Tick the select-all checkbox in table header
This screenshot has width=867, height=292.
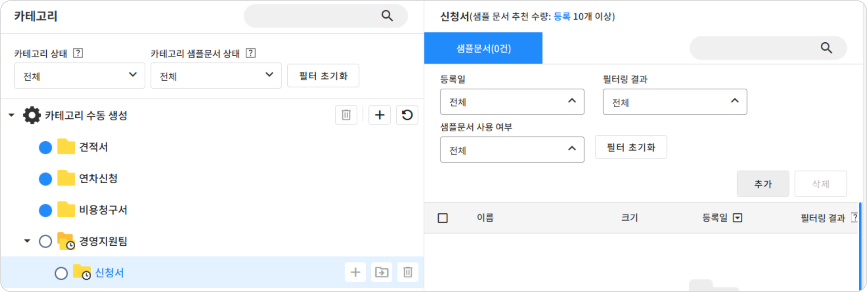443,218
